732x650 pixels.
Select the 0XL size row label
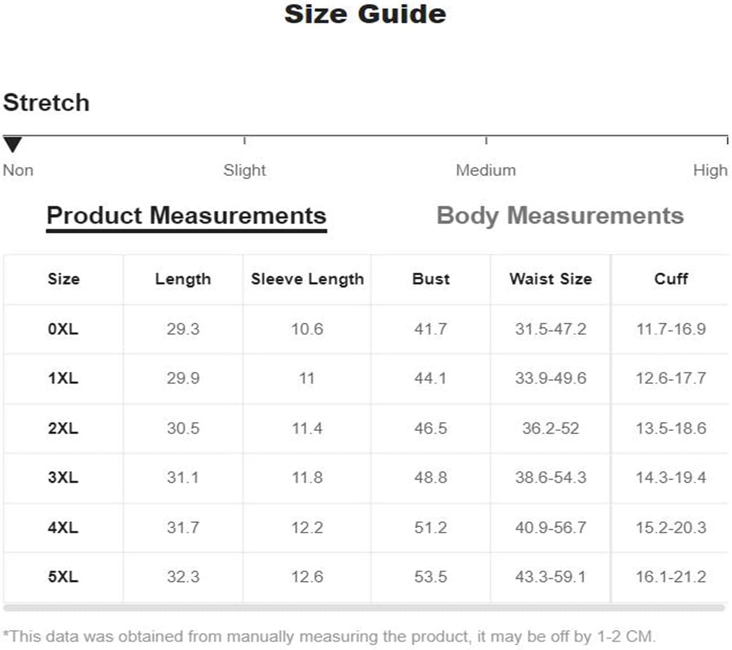pyautogui.click(x=63, y=329)
